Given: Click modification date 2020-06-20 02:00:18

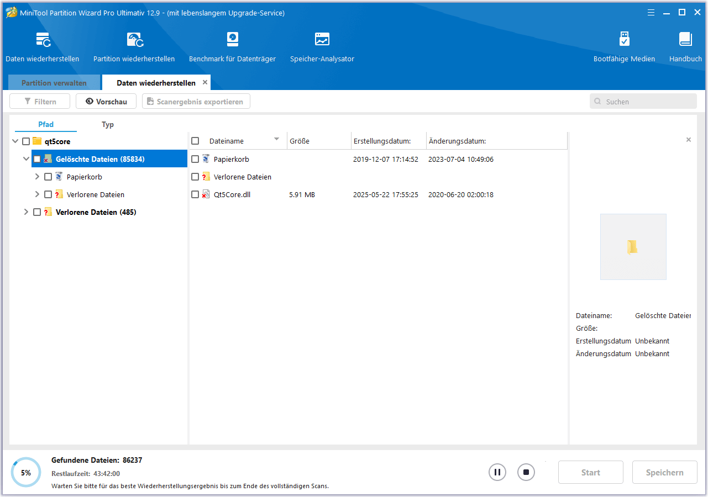Looking at the screenshot, I should click(461, 194).
